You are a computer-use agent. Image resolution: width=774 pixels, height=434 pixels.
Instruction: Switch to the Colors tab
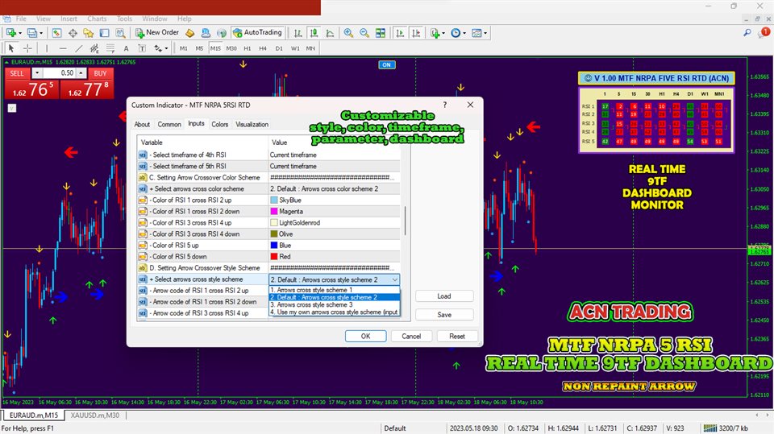pos(219,124)
